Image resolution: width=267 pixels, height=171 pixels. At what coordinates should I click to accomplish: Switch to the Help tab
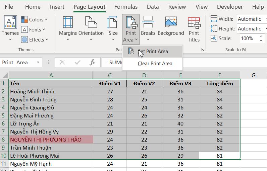click(x=258, y=7)
